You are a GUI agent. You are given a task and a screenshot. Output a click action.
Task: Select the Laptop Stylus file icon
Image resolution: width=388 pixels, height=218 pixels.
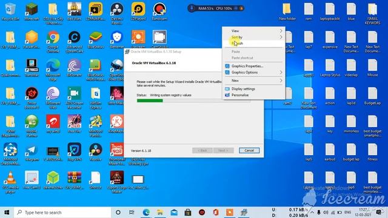click(330, 68)
